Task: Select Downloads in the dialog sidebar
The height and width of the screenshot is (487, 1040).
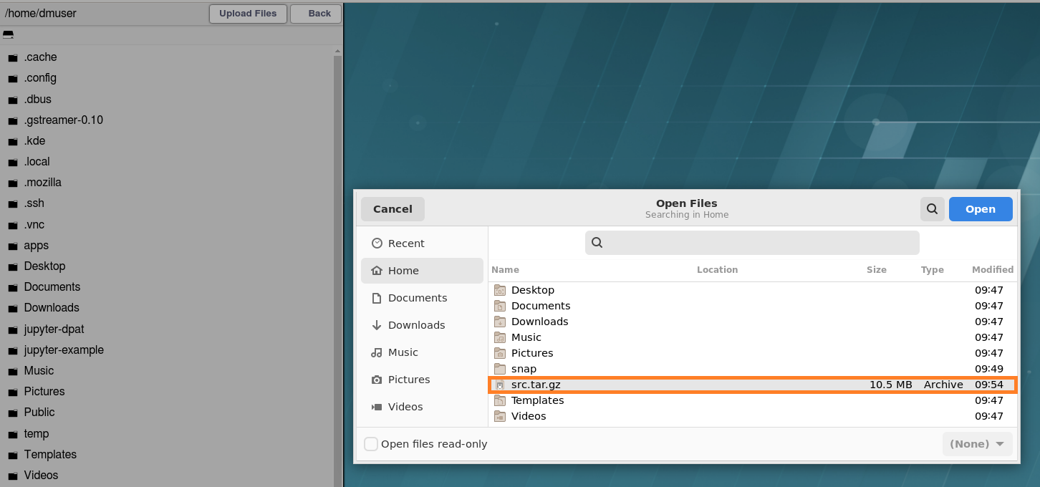Action: coord(416,325)
